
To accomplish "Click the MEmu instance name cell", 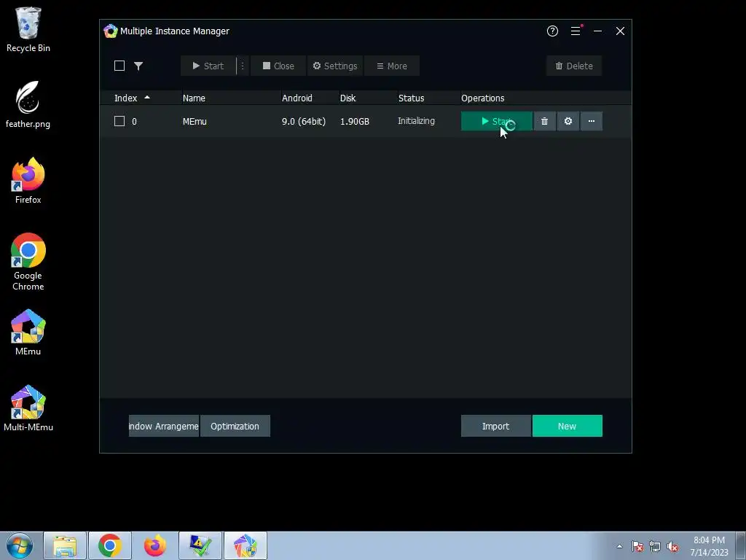I will click(x=195, y=122).
